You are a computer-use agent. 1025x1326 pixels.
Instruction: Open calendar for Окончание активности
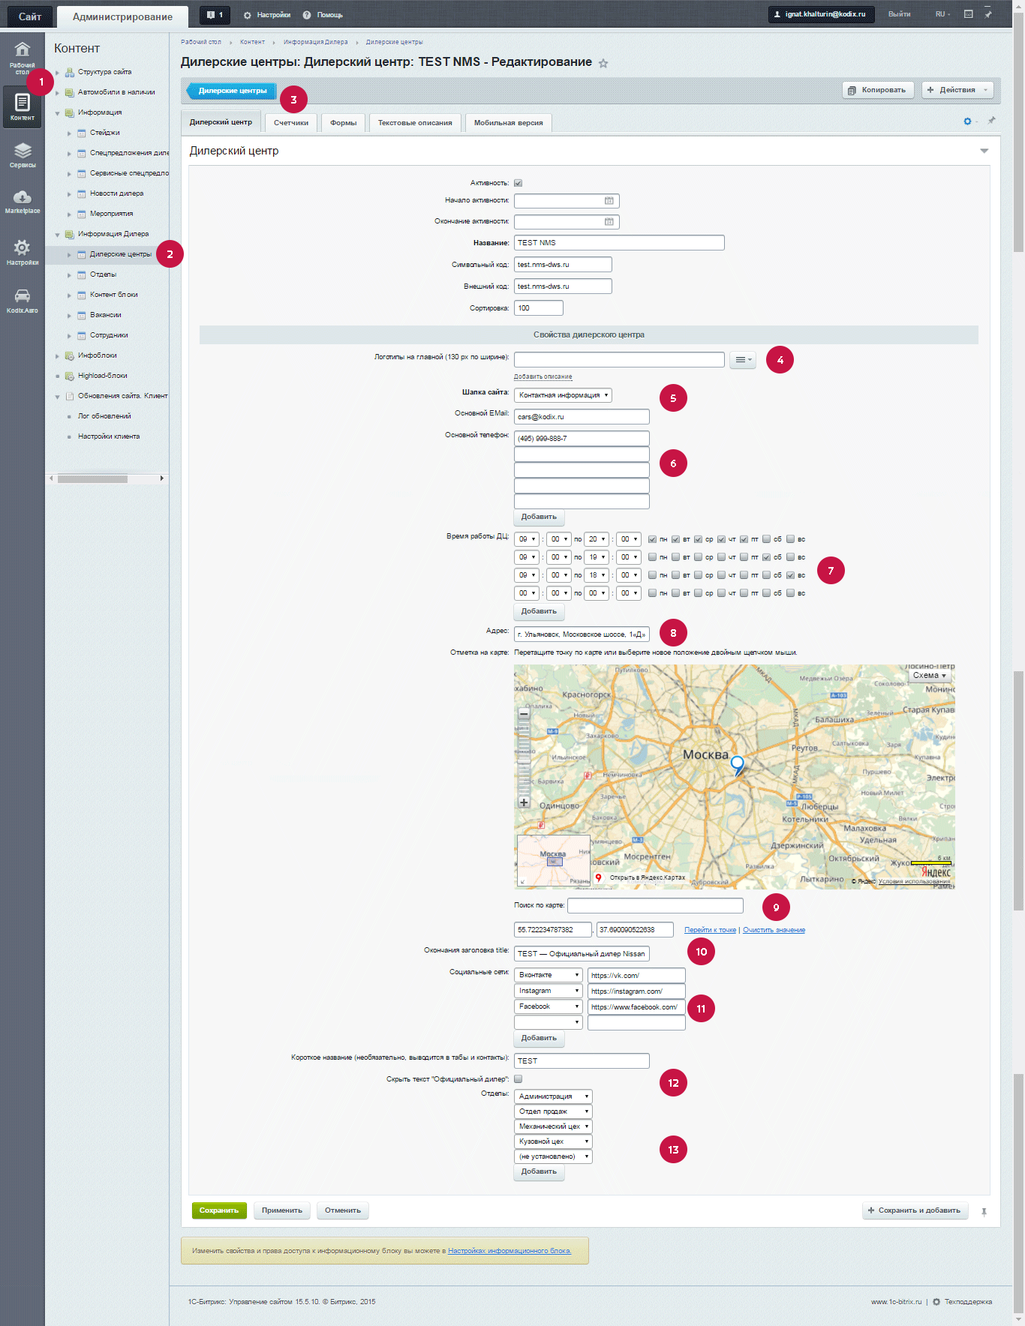click(609, 222)
